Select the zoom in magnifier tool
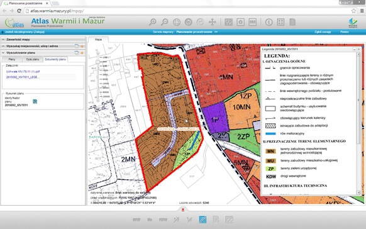366x229 pixels. click(x=152, y=22)
